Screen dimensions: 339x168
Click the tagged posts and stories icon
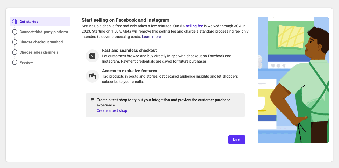click(92, 76)
